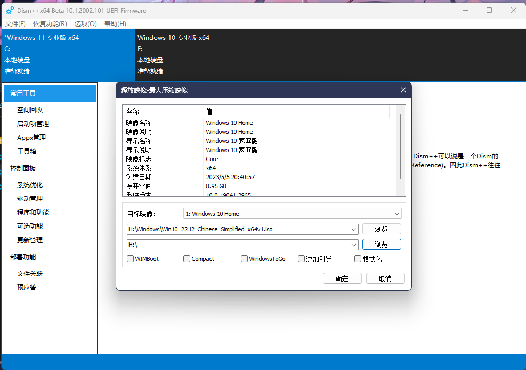Close the 释放映像 dialog

click(403, 90)
